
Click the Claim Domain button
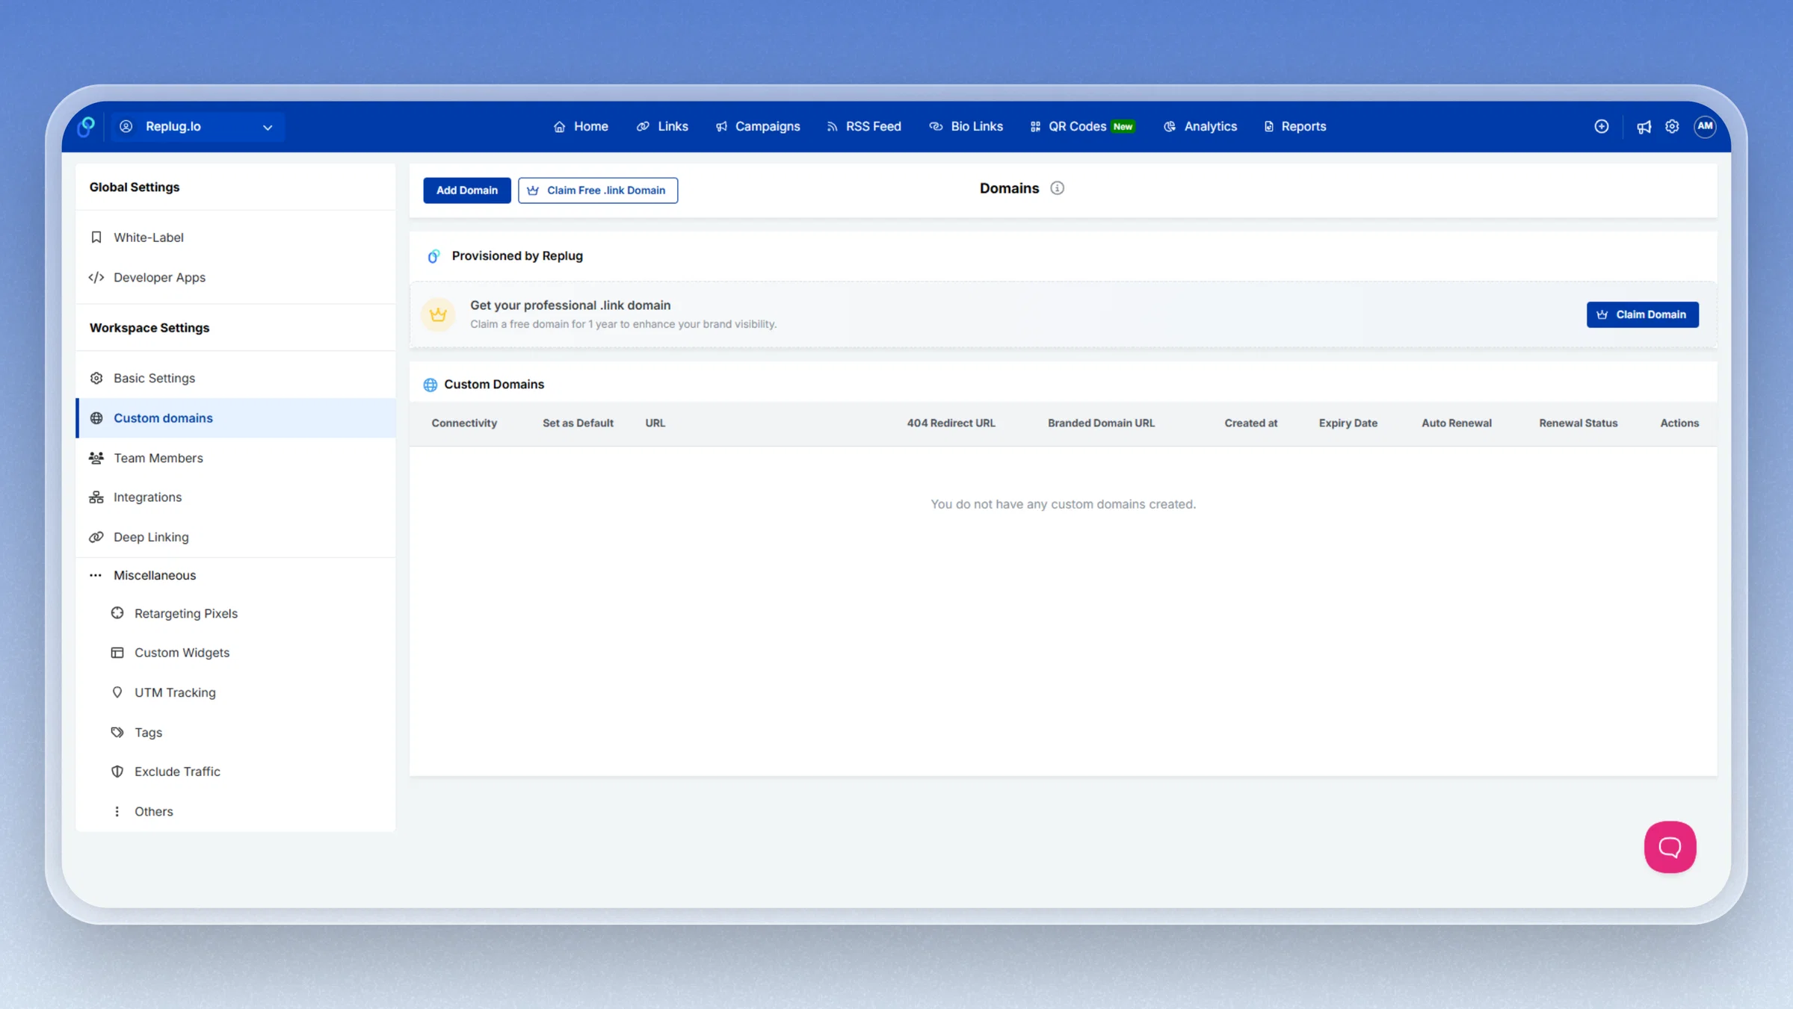tap(1642, 314)
